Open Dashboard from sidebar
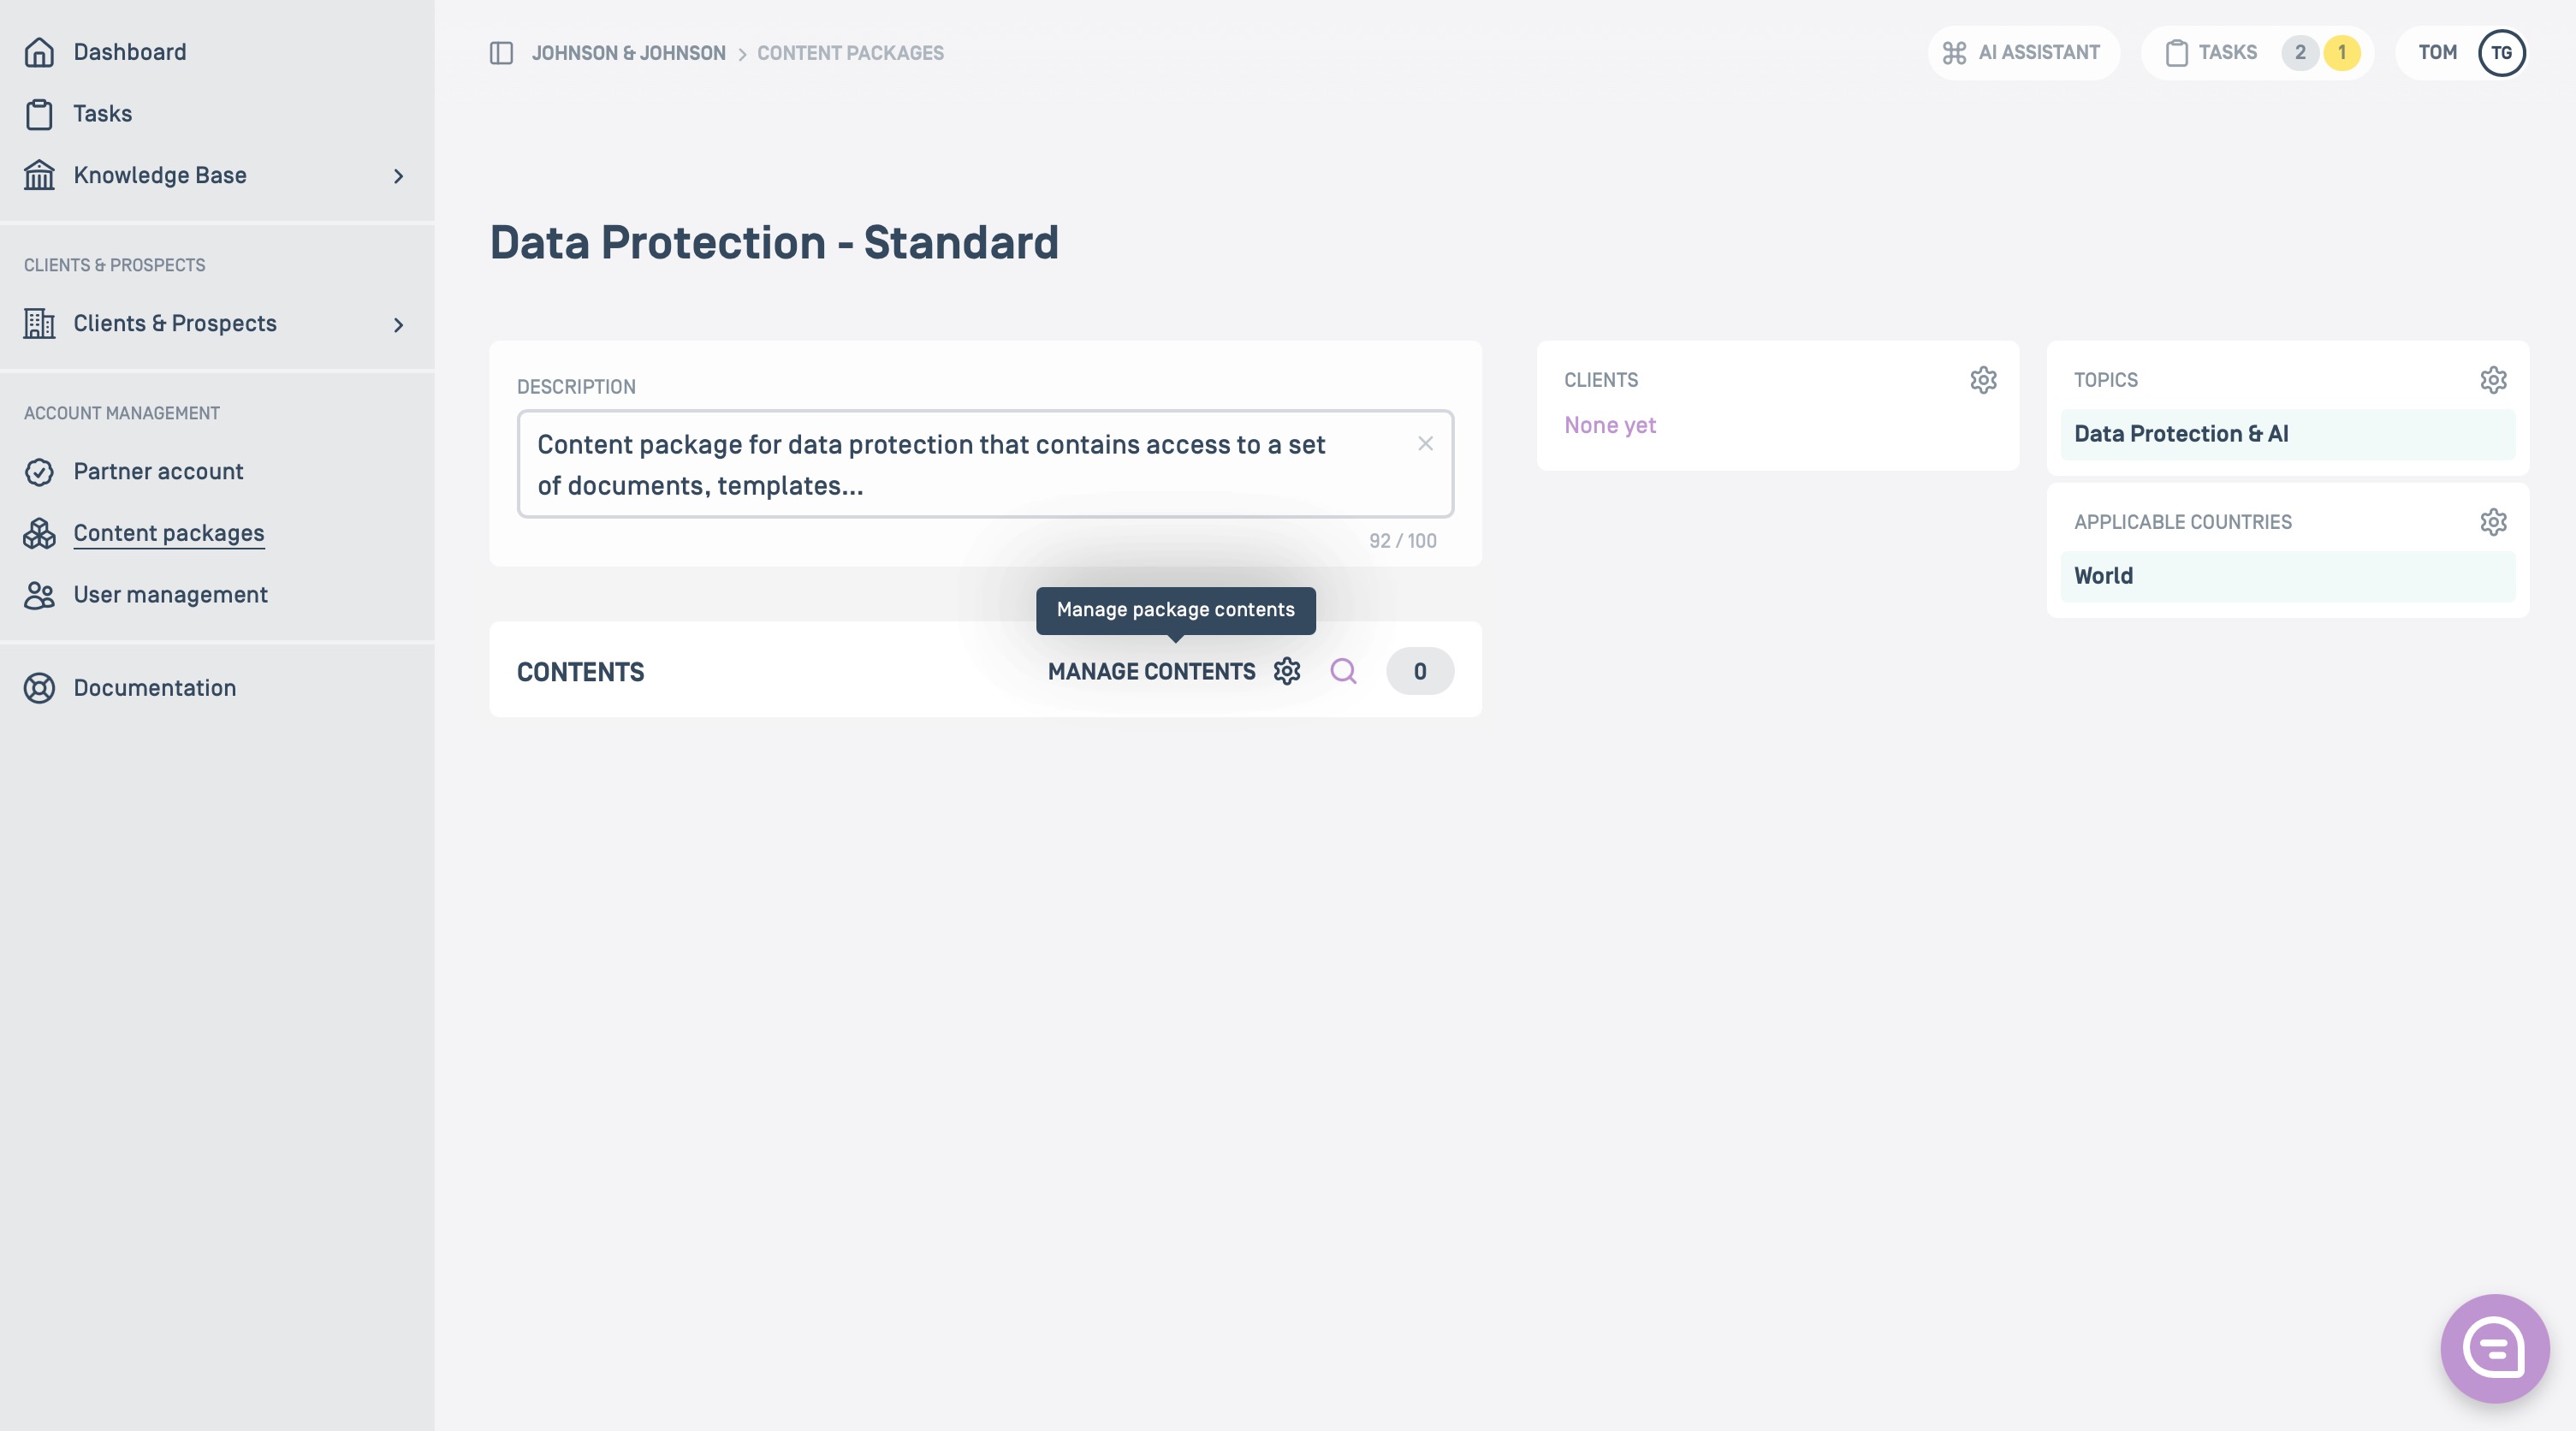This screenshot has width=2576, height=1431. tap(129, 52)
